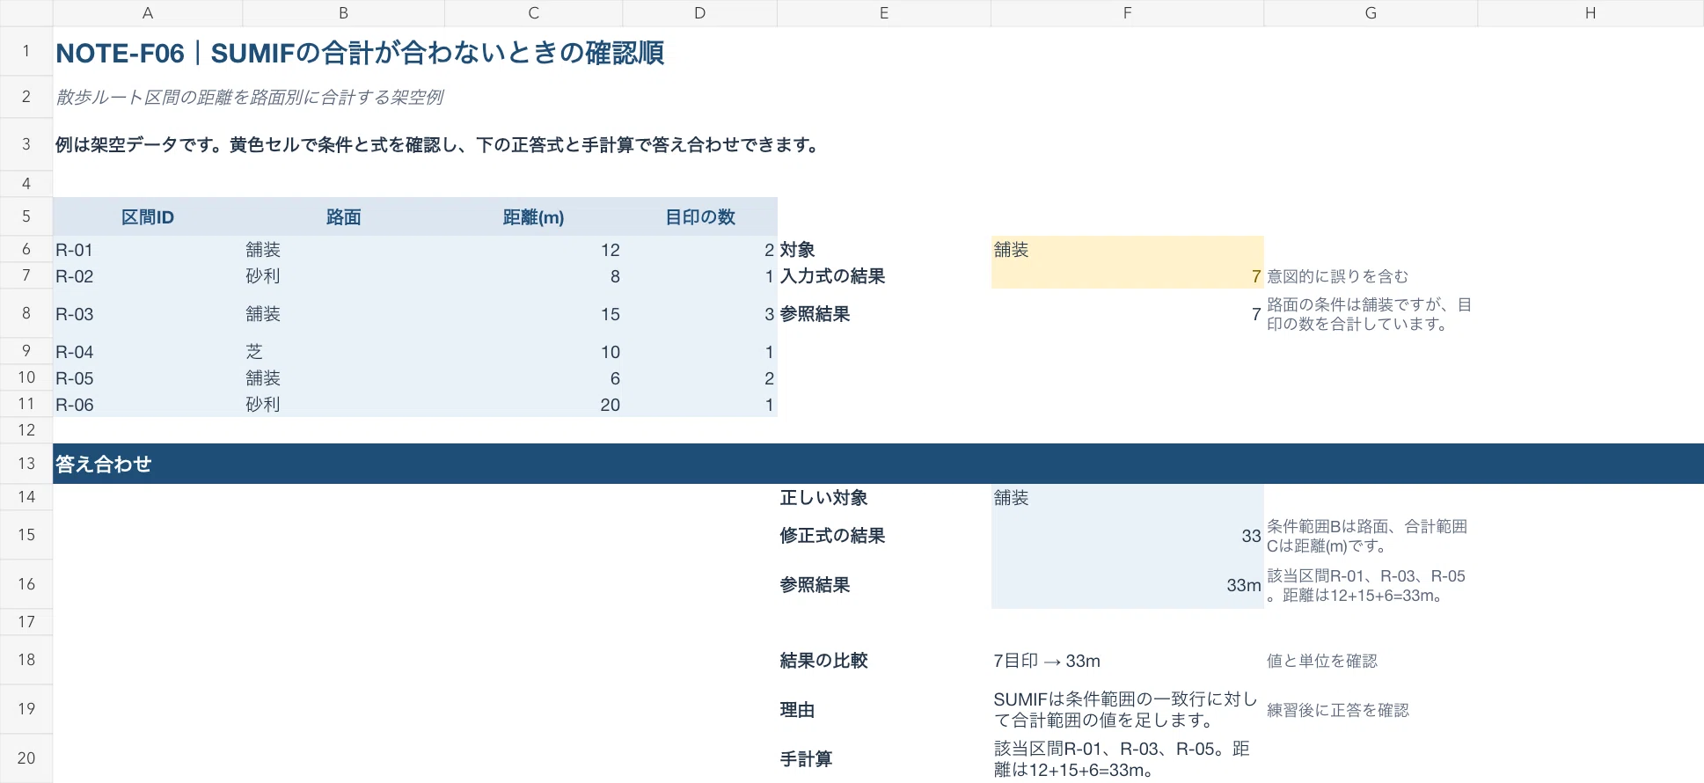Click the 理由 label cell

click(884, 710)
